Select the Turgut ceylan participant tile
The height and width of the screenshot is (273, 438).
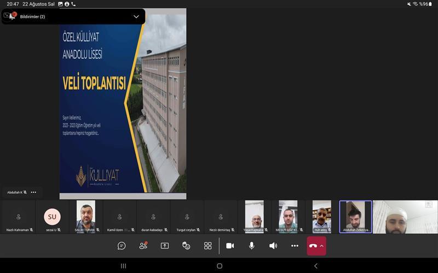click(x=187, y=217)
